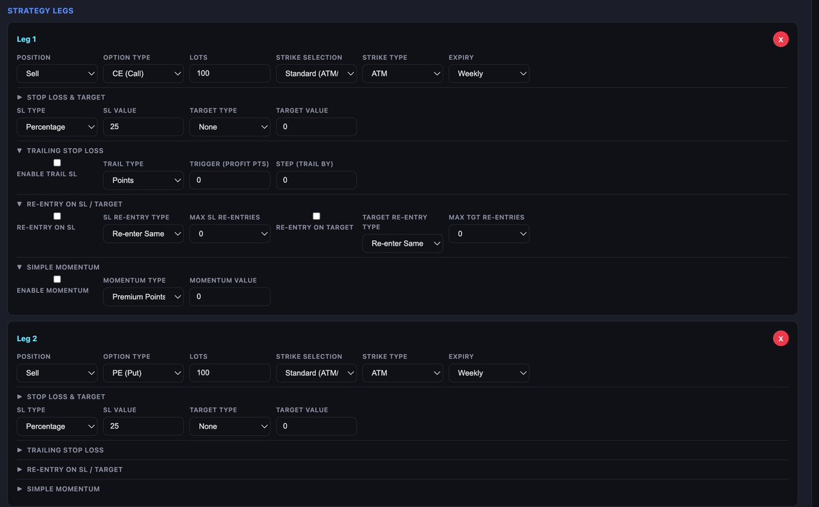This screenshot has height=507, width=819.
Task: Open the SL Re-Entry Type dropdown
Action: (143, 233)
